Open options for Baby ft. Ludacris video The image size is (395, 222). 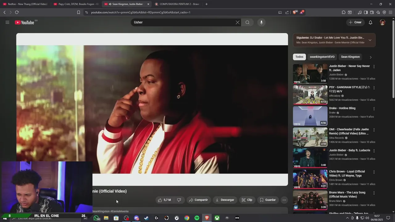pyautogui.click(x=374, y=151)
